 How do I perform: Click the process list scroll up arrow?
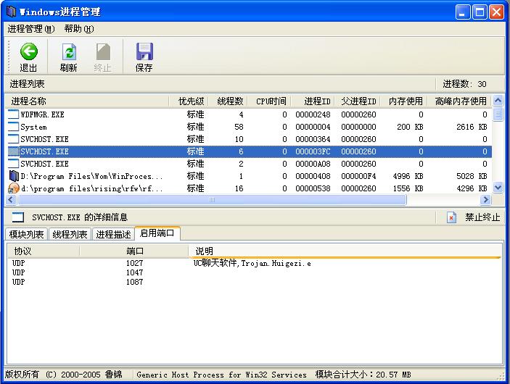(498, 101)
